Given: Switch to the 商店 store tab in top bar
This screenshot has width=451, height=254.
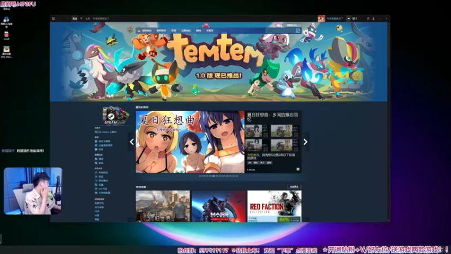Looking at the screenshot, I should coord(75,19).
